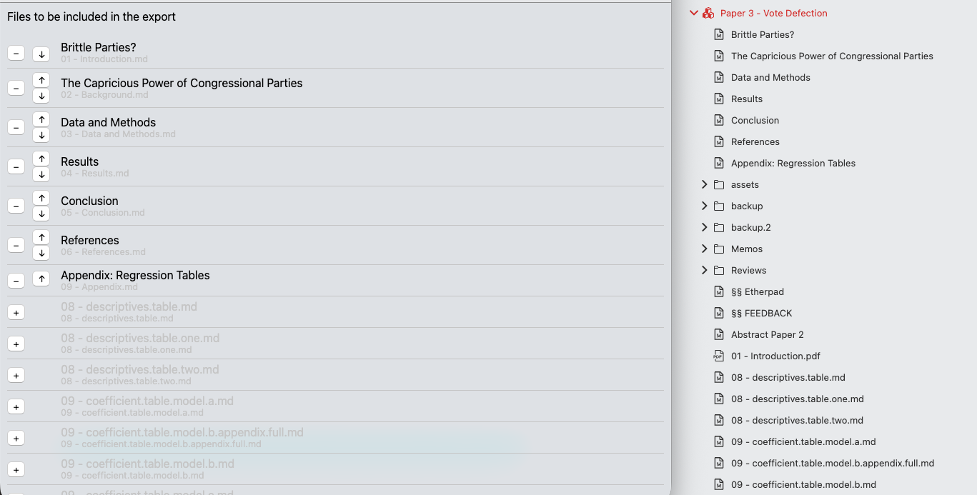Click the Markdown icon next to §§ FEEDBACK
977x495 pixels.
(x=718, y=313)
